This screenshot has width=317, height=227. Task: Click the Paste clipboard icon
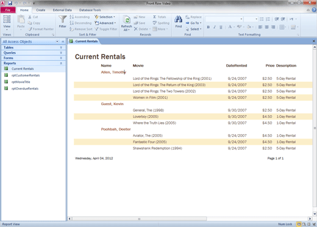point(21,20)
